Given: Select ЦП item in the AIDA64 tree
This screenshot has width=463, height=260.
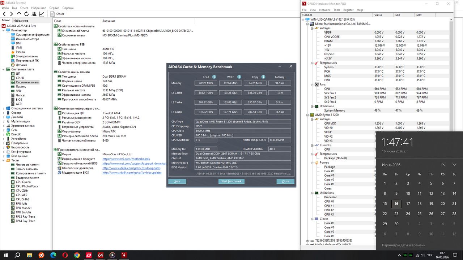Looking at the screenshot, I should [x=18, y=74].
